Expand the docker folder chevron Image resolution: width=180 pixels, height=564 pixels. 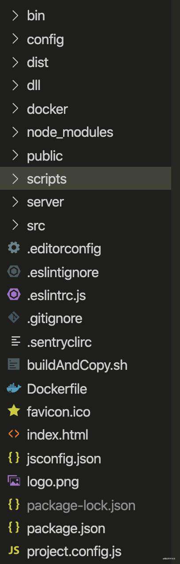15,109
